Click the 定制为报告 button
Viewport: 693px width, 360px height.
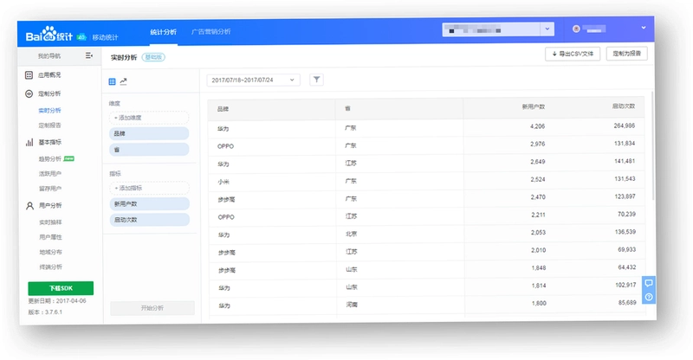(626, 54)
